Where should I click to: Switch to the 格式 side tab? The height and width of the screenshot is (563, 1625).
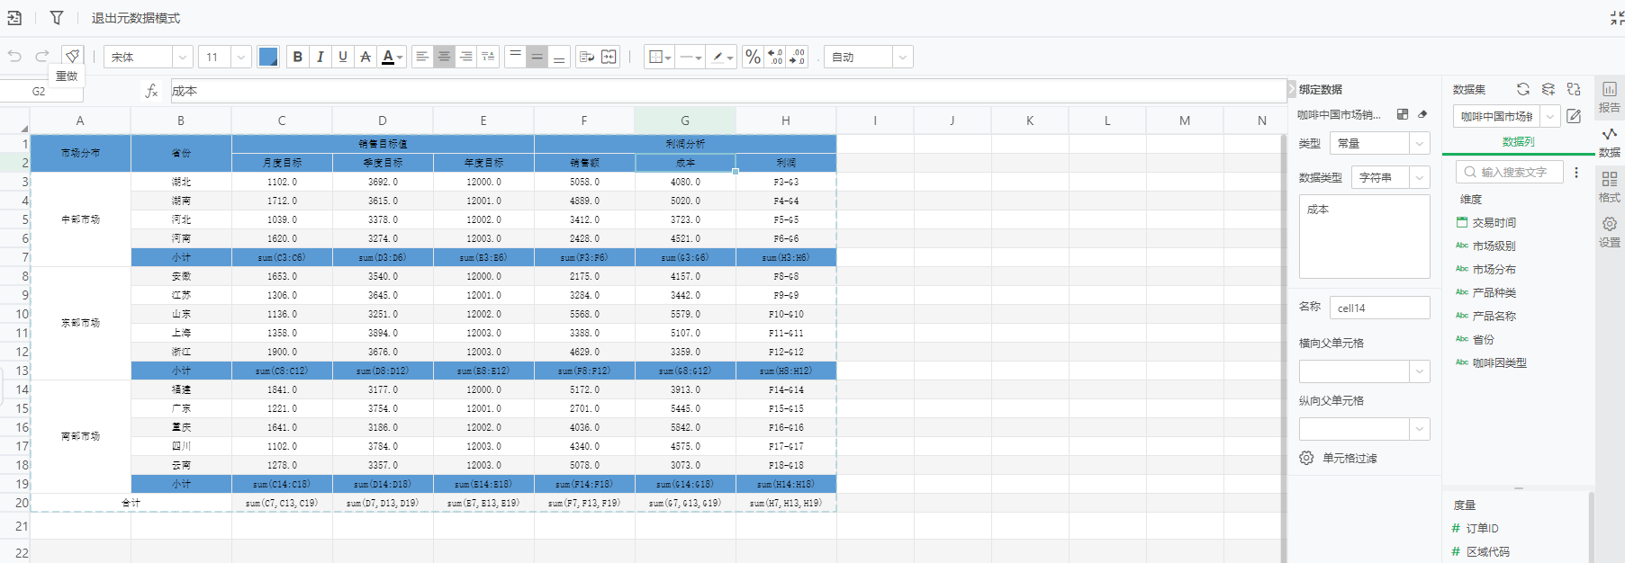pos(1610,187)
